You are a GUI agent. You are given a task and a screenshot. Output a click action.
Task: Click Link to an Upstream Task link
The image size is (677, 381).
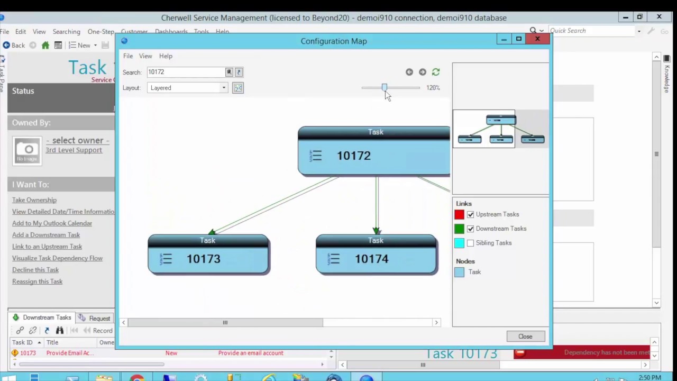click(47, 247)
